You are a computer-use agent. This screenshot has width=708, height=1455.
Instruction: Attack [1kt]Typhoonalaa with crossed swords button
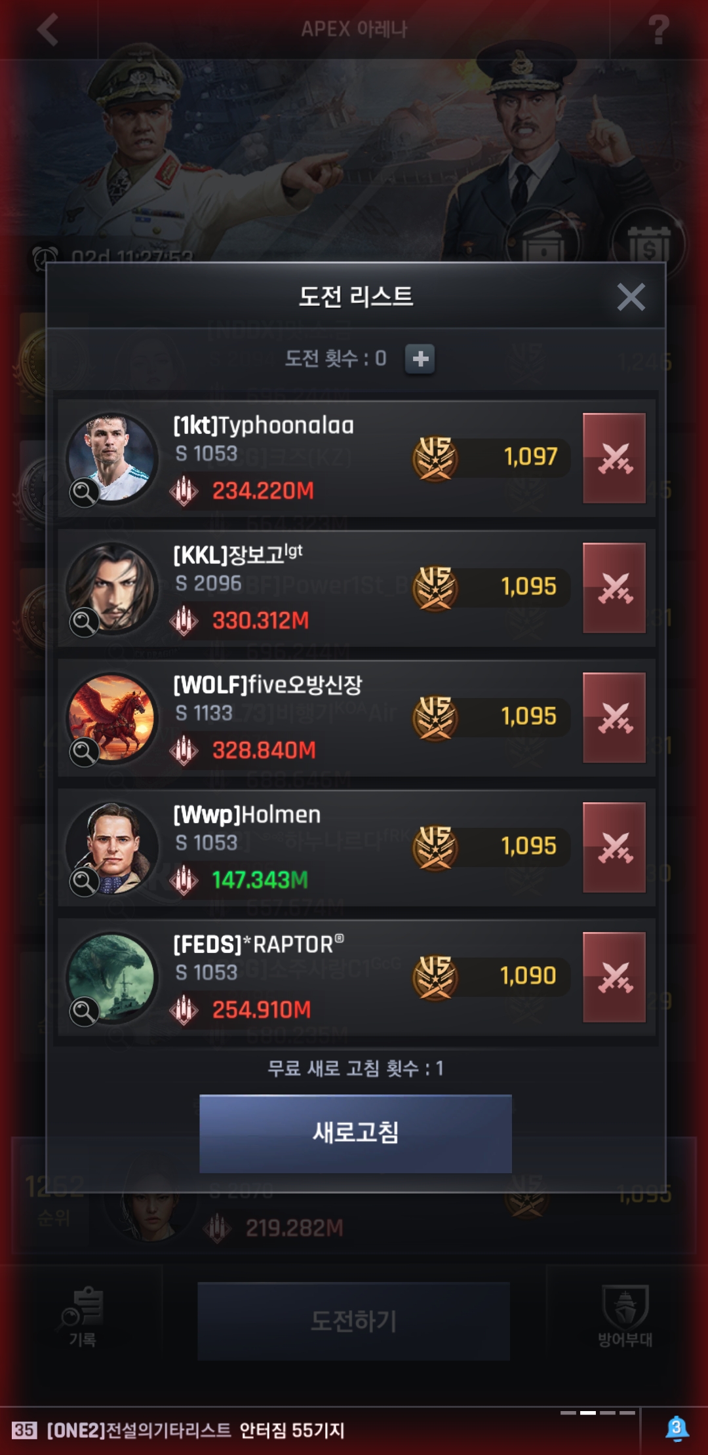pos(614,458)
